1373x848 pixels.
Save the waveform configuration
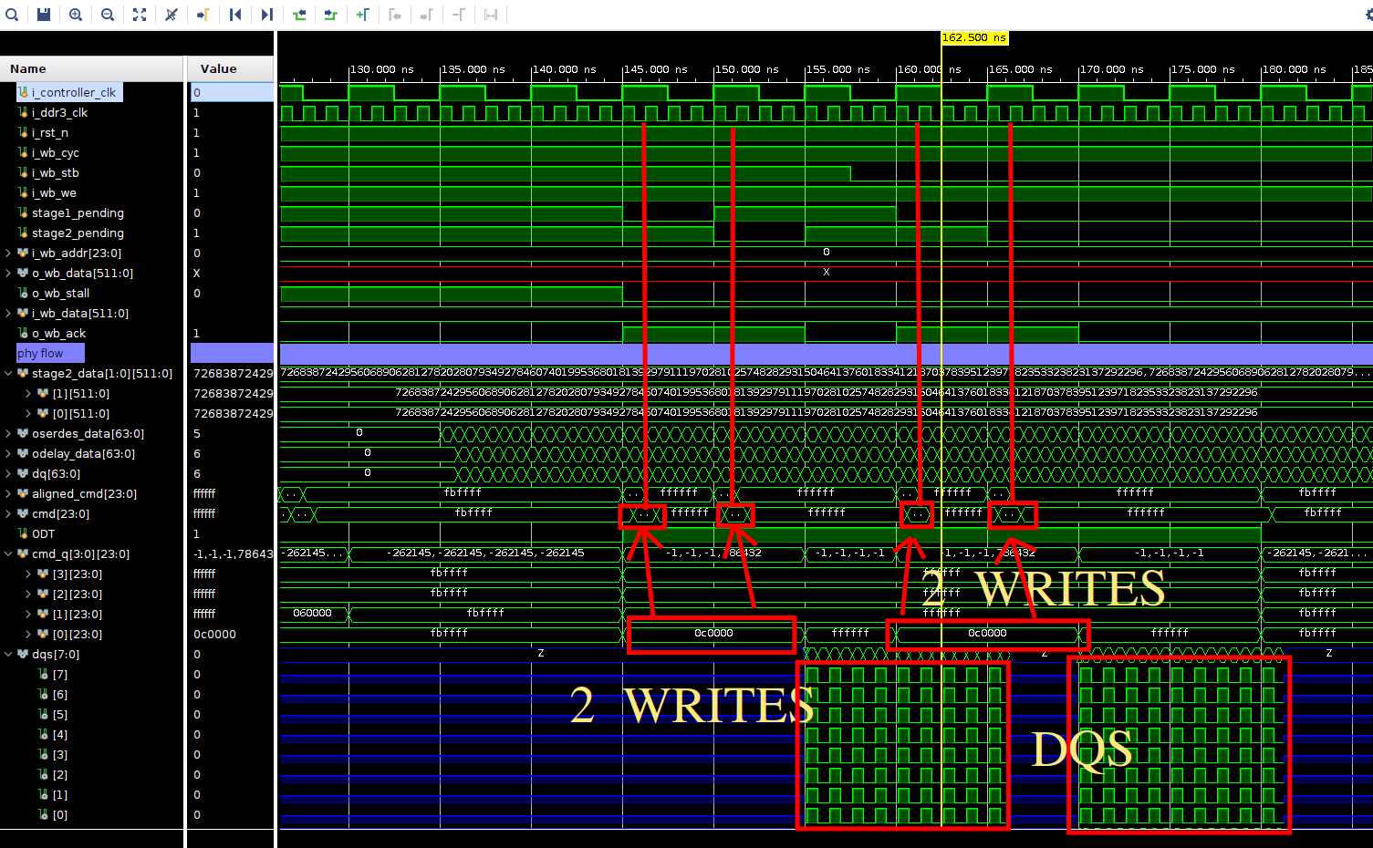click(x=44, y=15)
